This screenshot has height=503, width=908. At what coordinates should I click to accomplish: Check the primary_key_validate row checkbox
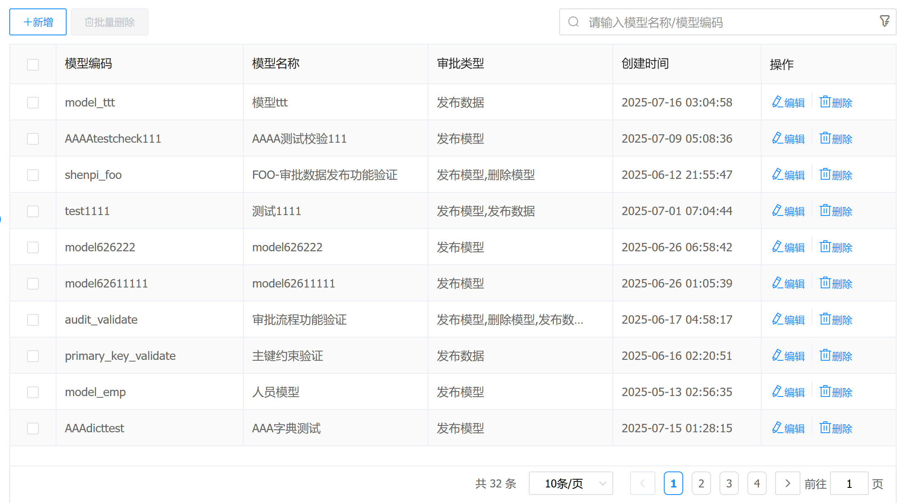point(33,356)
